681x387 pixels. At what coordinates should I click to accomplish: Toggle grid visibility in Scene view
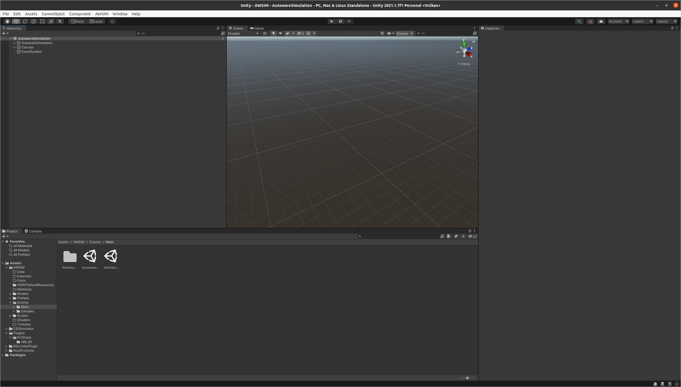pyautogui.click(x=308, y=33)
